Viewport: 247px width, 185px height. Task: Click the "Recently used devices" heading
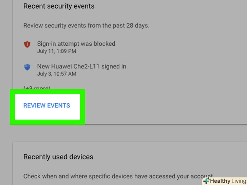pyautogui.click(x=58, y=157)
